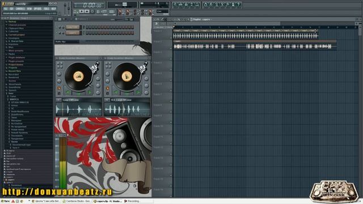Toggle last step of скретч channel
The width and height of the screenshot is (363, 204).
coord(132,33)
